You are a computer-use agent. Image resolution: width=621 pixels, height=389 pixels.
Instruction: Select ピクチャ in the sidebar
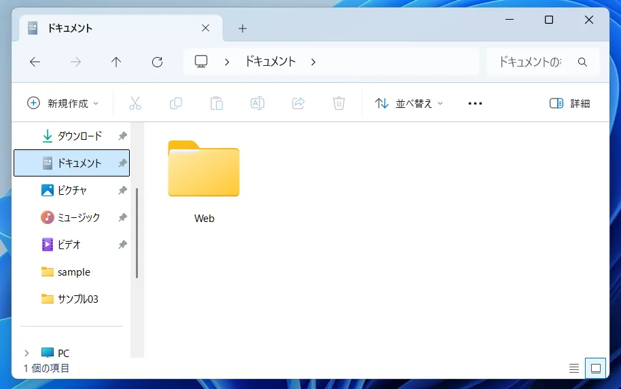tap(72, 190)
